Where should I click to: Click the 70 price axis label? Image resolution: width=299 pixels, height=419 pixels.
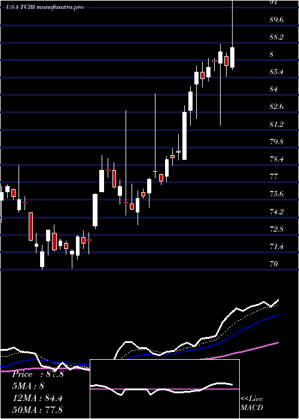coord(274,264)
